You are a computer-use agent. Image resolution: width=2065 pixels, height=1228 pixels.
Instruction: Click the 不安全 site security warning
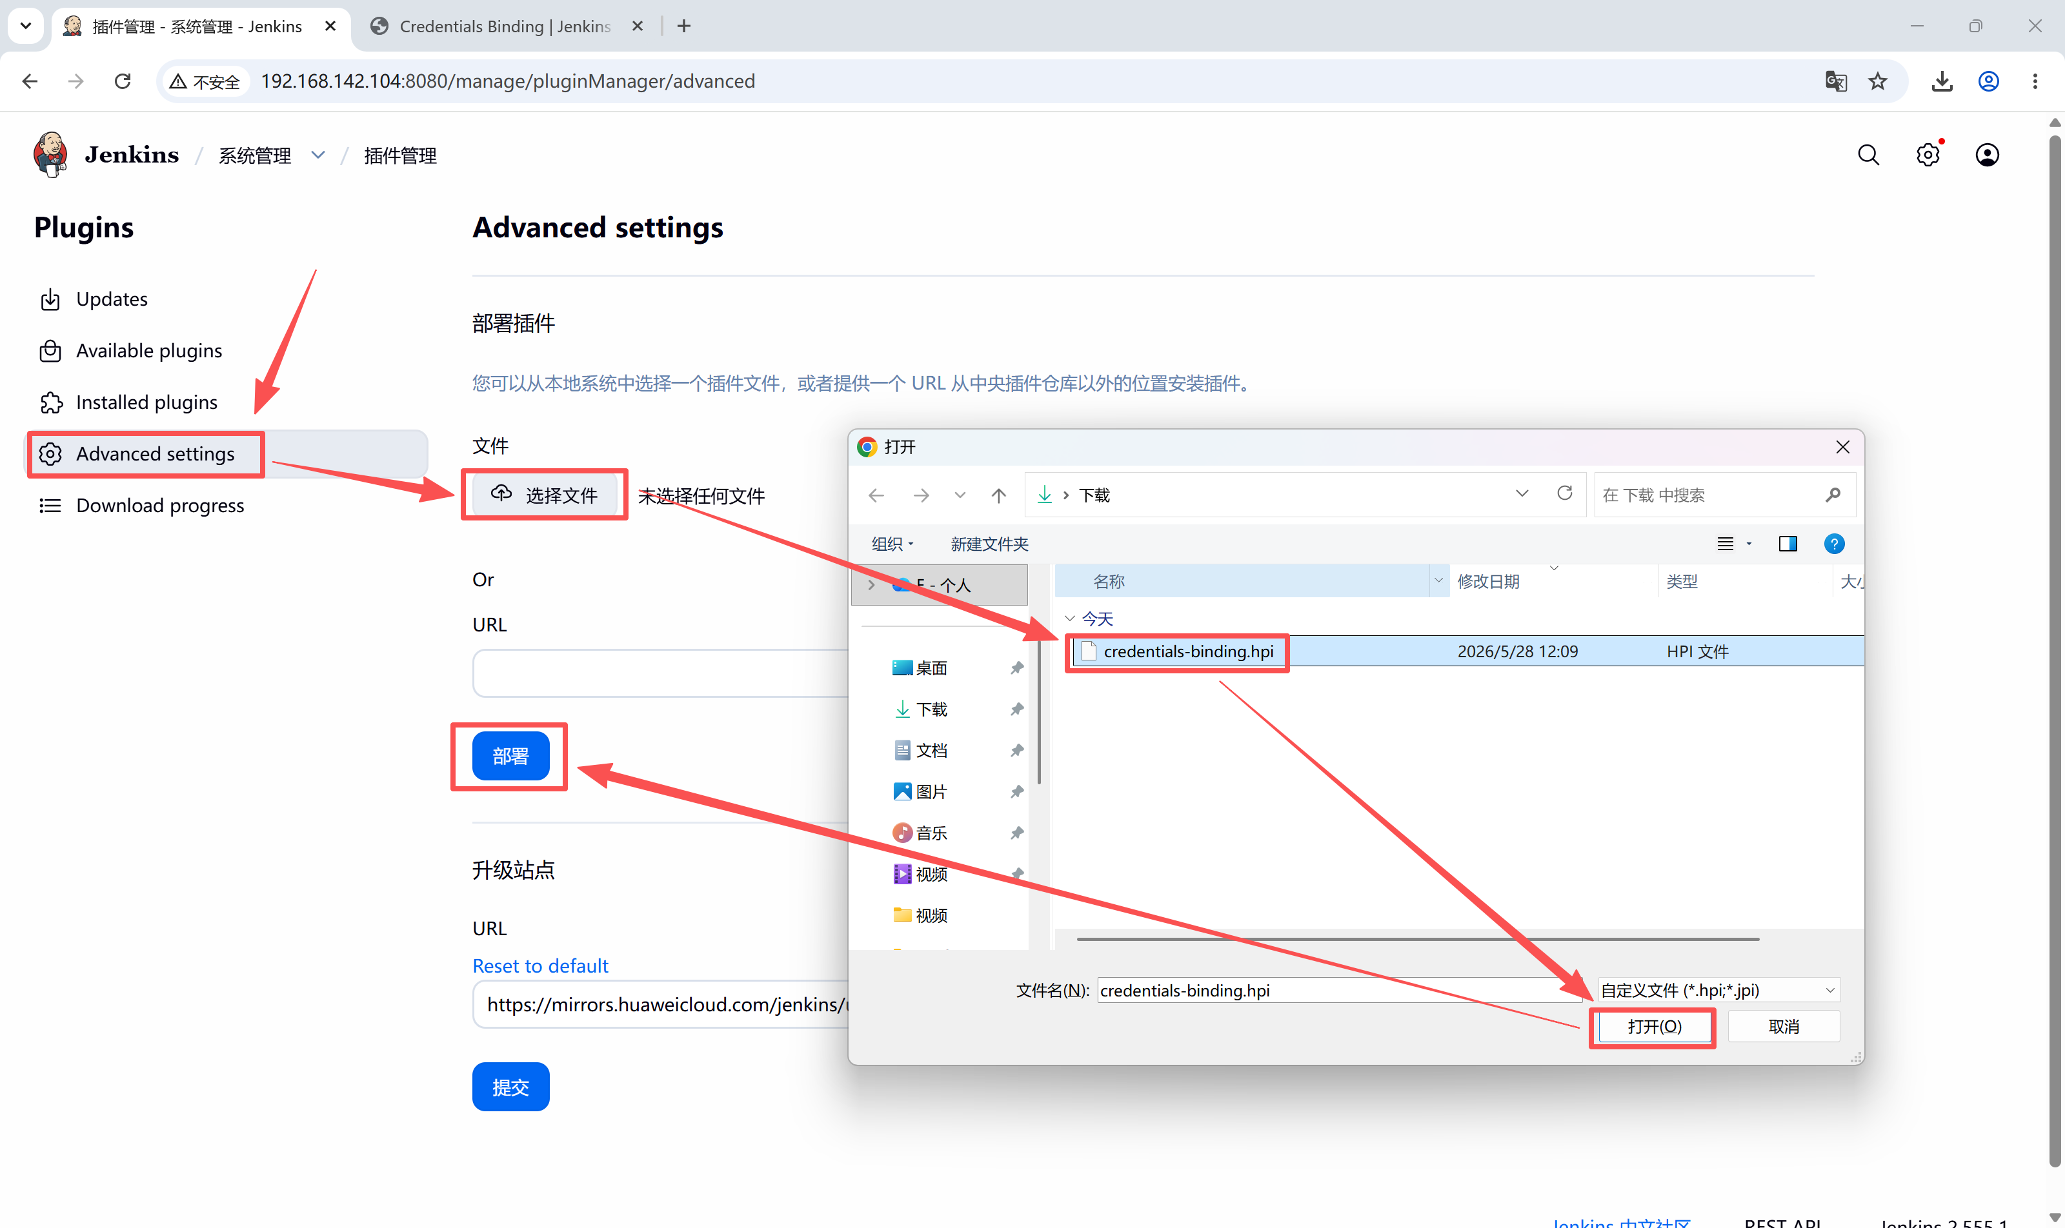click(205, 81)
